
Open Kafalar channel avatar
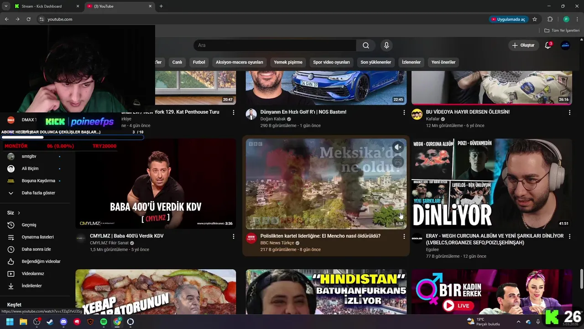pyautogui.click(x=417, y=114)
